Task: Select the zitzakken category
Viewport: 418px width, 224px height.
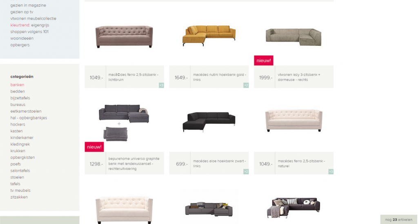Action: tap(19, 197)
